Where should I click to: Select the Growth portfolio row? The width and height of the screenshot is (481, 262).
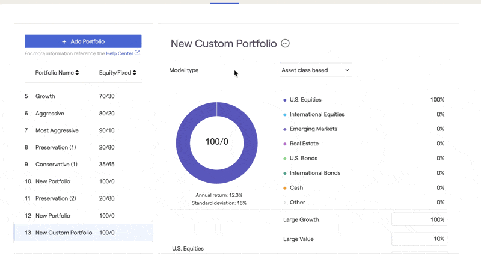pos(83,96)
